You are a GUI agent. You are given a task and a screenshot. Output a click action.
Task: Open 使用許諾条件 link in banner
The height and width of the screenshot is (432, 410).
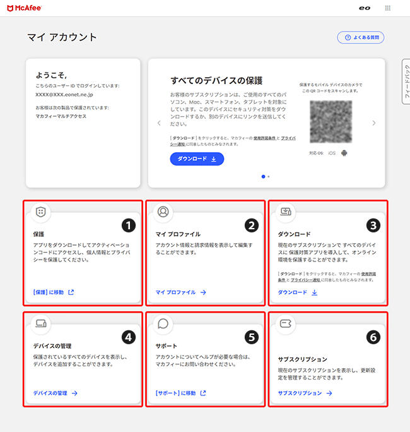click(x=264, y=138)
